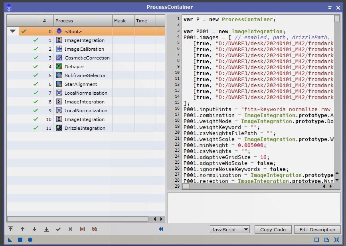Screen dimensions: 346x246
Task: Click the DrizzleIntegration process icon
Action: (x=59, y=128)
